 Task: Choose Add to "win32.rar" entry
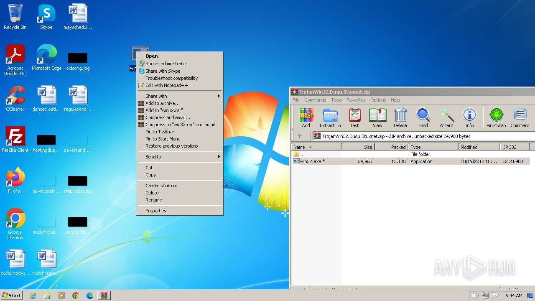(180, 110)
